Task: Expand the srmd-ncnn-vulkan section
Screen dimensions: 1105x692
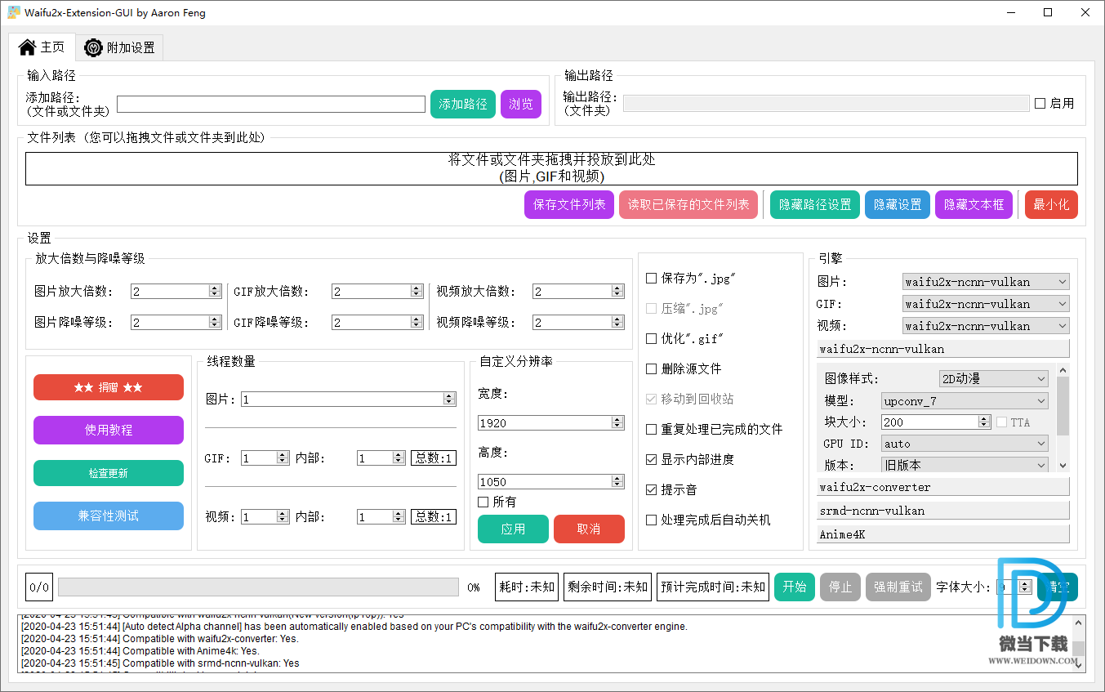Action: click(x=943, y=511)
